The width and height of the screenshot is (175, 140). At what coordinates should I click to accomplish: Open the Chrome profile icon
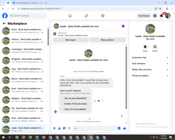click(x=167, y=8)
